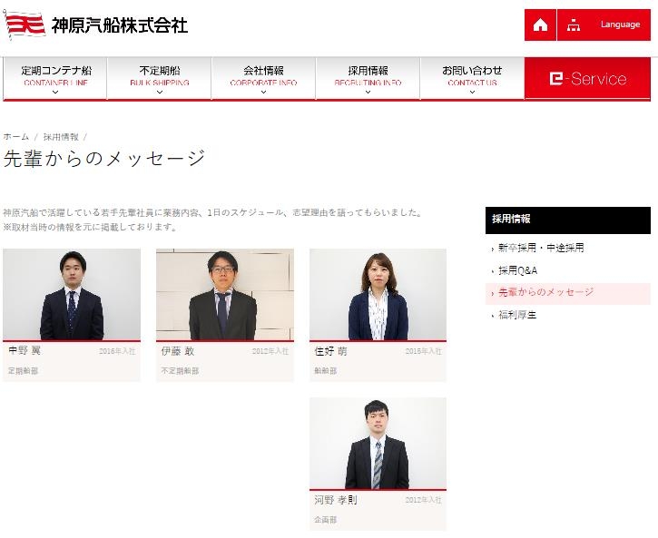Click the home icon button

click(540, 25)
